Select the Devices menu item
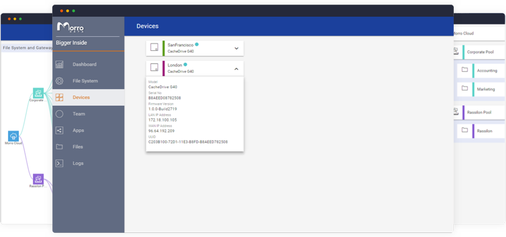 pos(88,97)
